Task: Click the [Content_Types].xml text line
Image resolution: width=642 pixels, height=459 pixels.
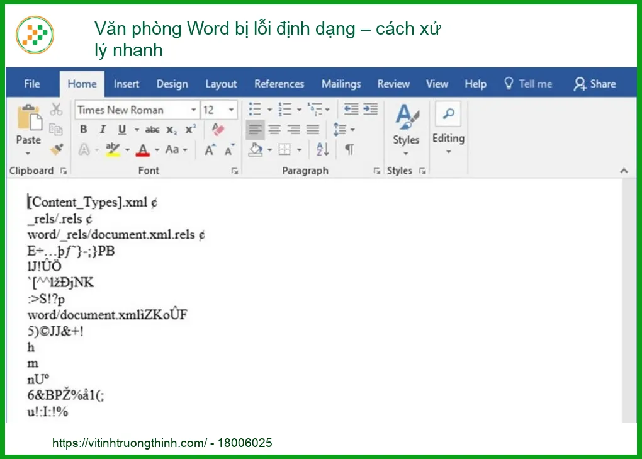Action: point(92,202)
